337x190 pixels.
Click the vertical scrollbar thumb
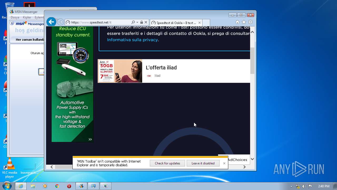point(252,61)
